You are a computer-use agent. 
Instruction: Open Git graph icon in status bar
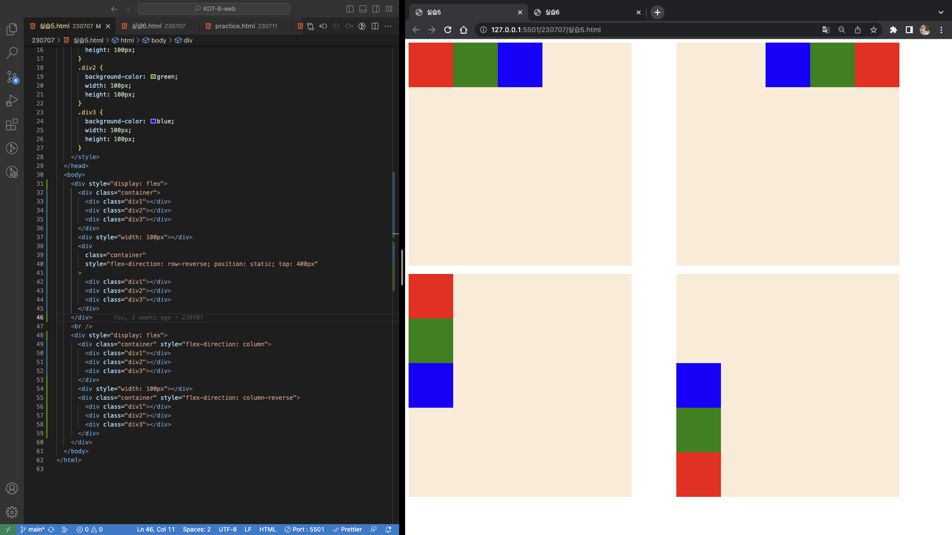(64, 530)
